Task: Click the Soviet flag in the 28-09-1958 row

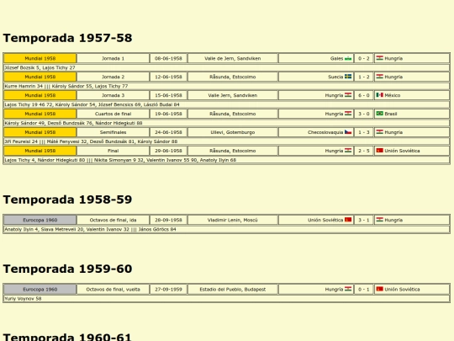Action: [348, 220]
